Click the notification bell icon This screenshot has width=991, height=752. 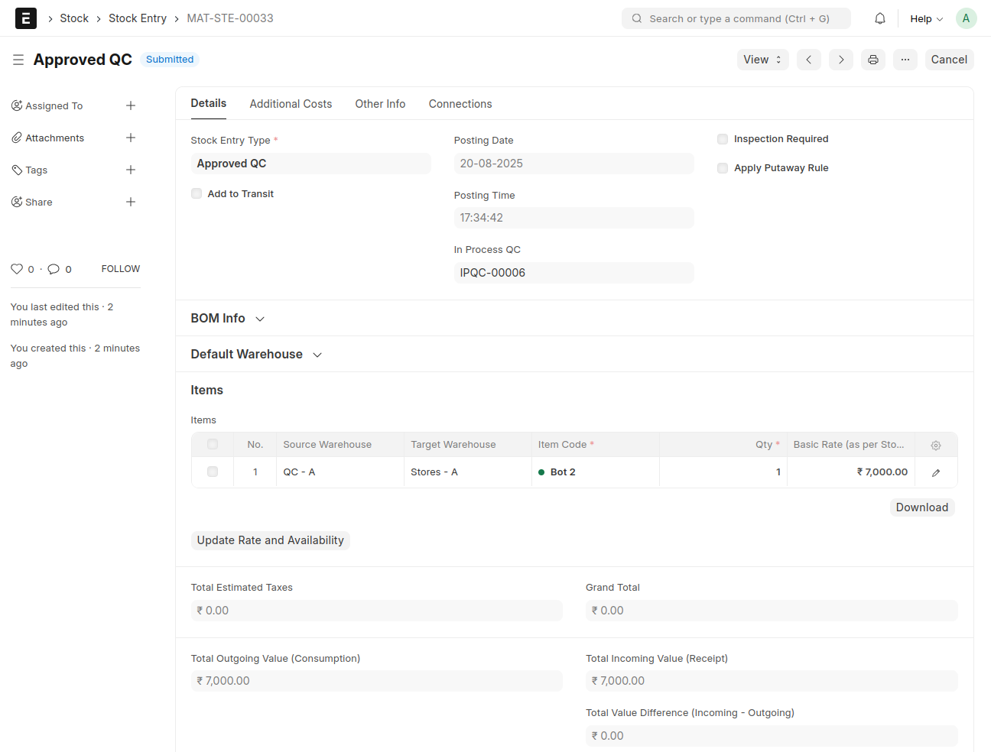[x=880, y=18]
